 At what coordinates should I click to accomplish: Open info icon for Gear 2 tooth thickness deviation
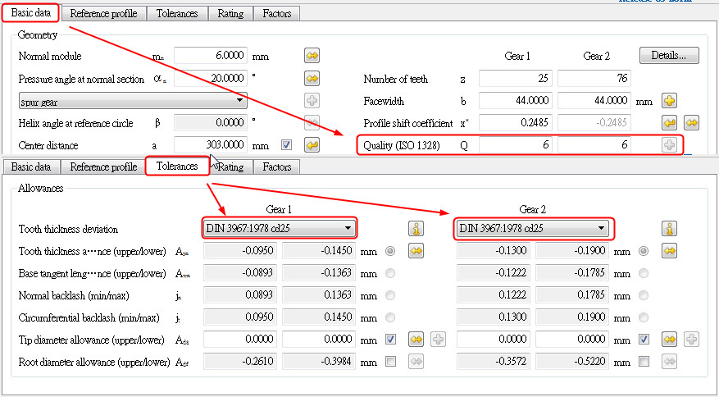[x=669, y=228]
